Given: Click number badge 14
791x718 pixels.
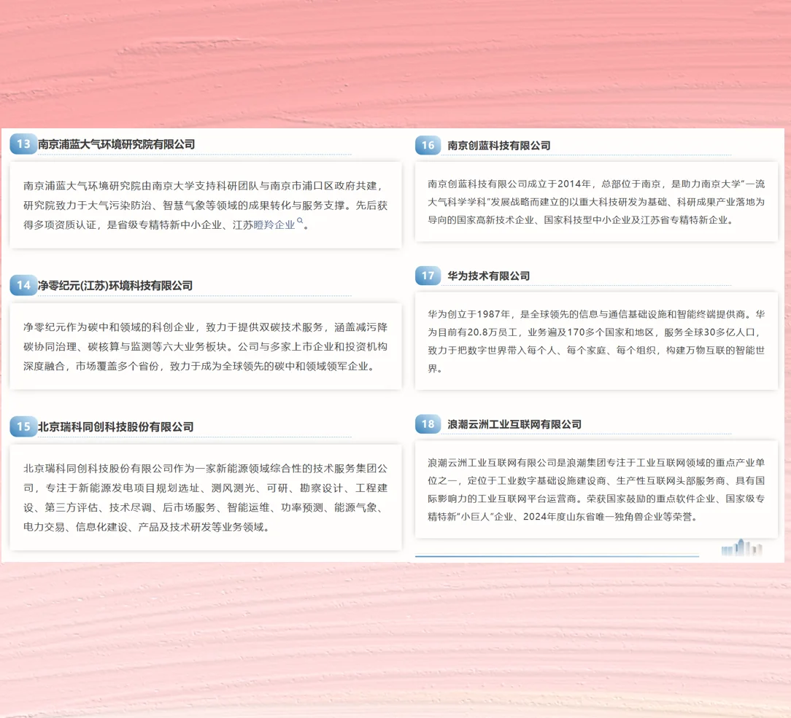Looking at the screenshot, I should pos(23,285).
